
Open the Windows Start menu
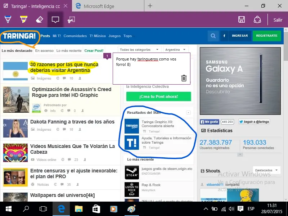(x=8, y=209)
